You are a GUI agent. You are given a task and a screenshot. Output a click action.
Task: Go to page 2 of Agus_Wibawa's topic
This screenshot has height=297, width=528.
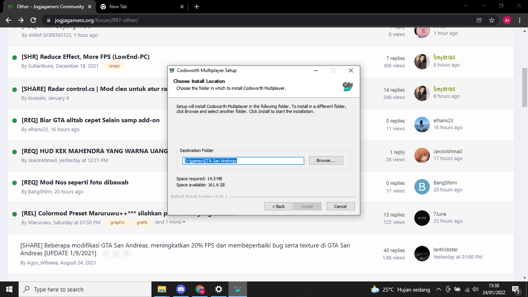[116, 253]
